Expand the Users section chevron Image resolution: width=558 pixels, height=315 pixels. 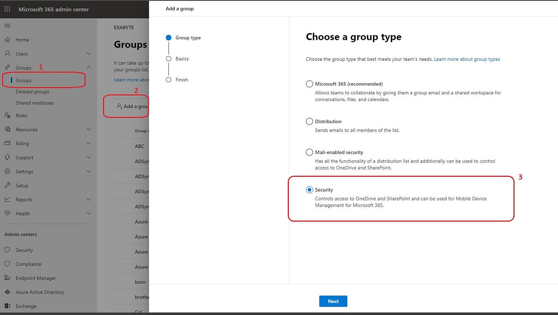click(x=89, y=53)
